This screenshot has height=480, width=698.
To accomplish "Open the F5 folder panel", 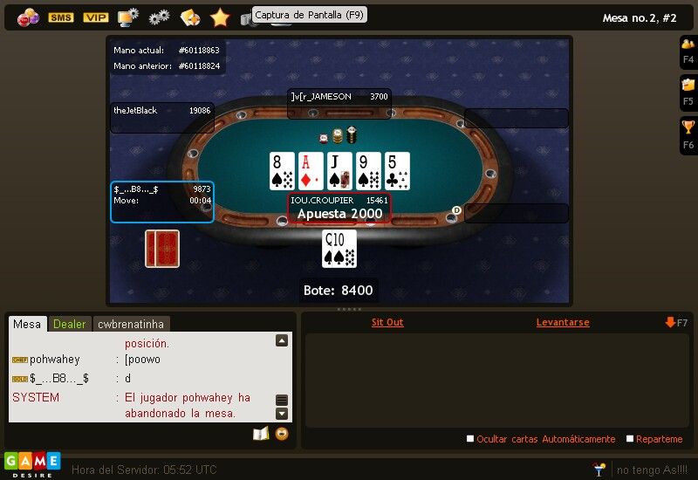I will (x=688, y=93).
